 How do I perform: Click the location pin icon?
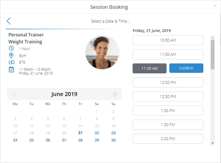coord(11,56)
